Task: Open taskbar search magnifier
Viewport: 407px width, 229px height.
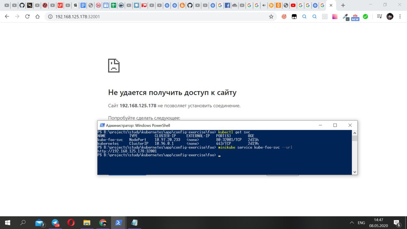Action: (x=23, y=223)
